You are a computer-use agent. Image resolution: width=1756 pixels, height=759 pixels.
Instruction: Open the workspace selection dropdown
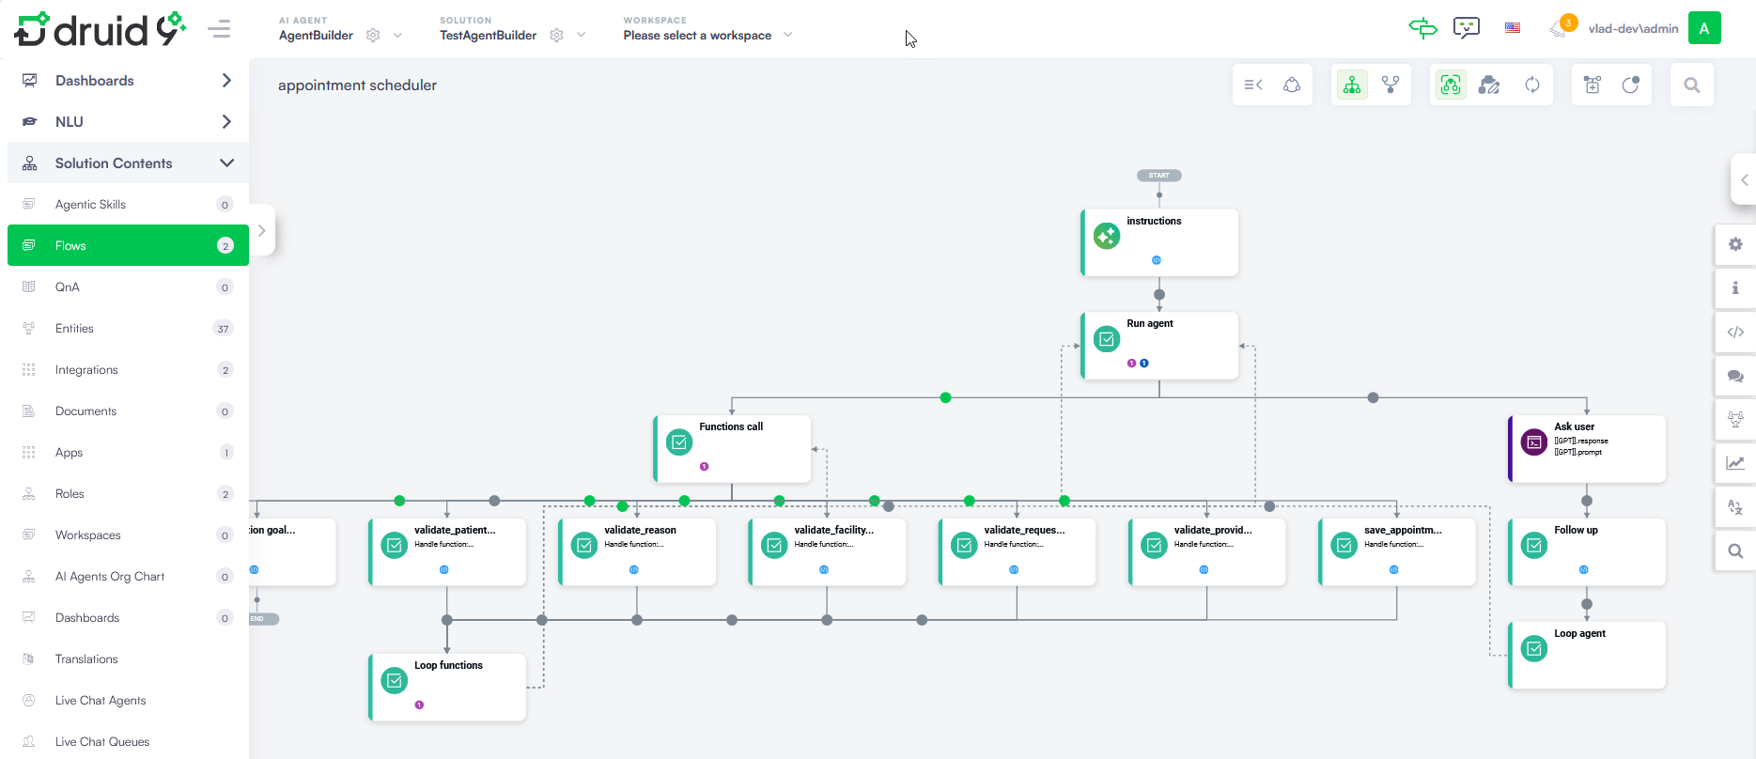click(787, 36)
